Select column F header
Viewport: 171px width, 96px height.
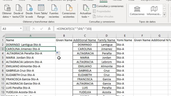pos(142,36)
